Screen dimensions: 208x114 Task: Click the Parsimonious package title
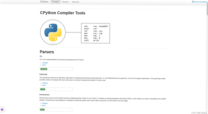click(x=44, y=95)
